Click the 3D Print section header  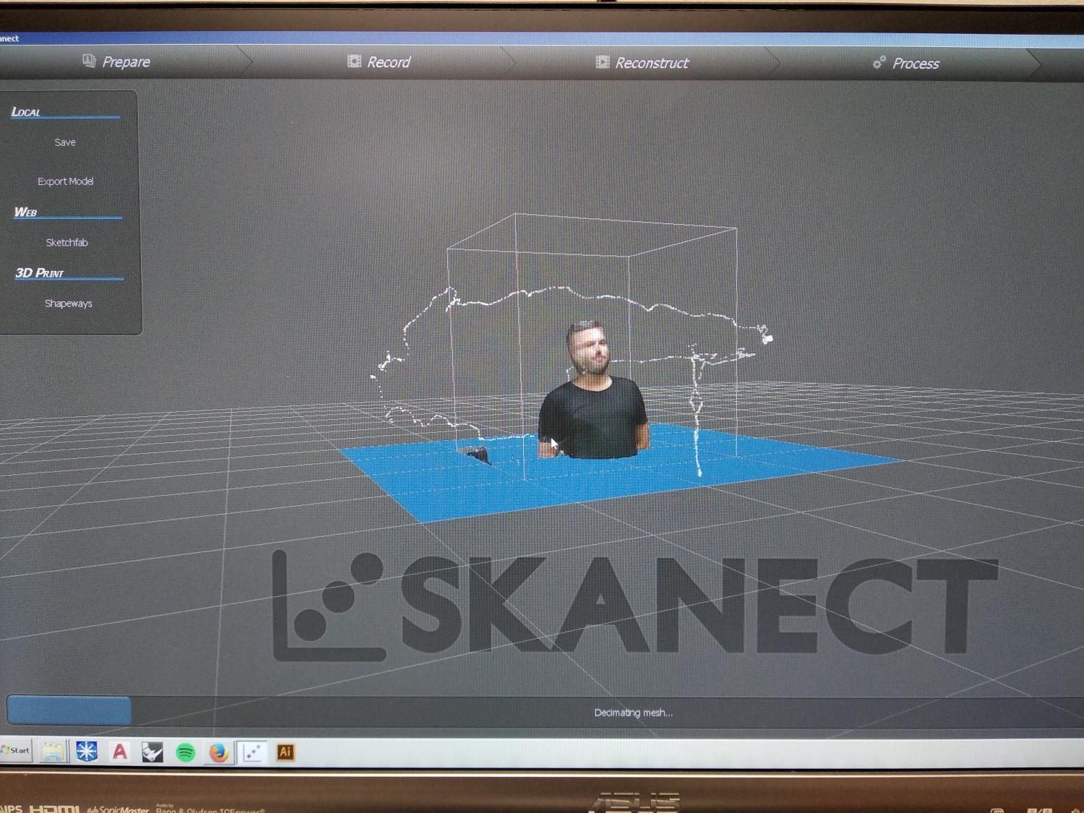coord(40,272)
